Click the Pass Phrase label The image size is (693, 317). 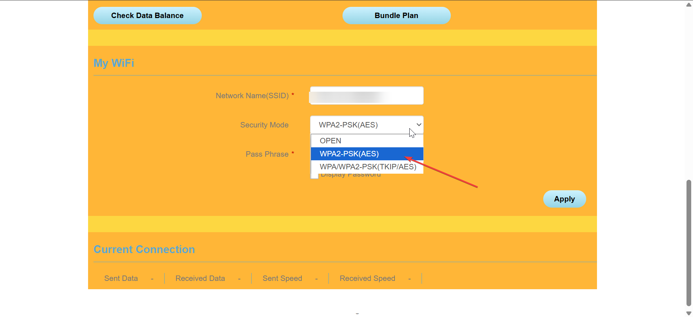point(267,154)
